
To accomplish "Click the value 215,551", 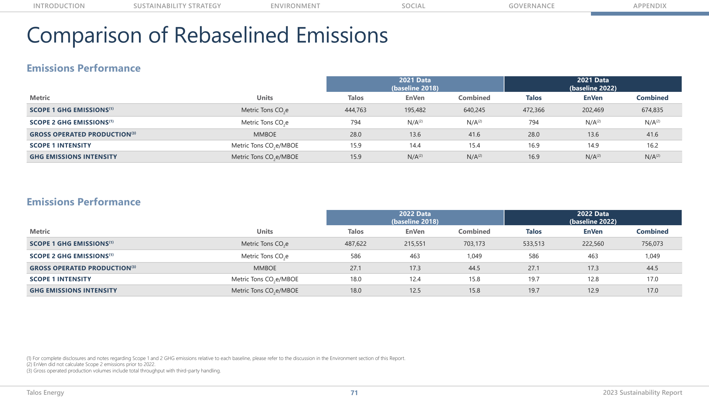I will [x=415, y=244].
